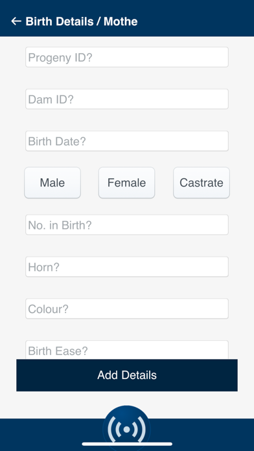Click the Birth Details / Mothe title
Image resolution: width=254 pixels, height=451 pixels.
tap(82, 21)
